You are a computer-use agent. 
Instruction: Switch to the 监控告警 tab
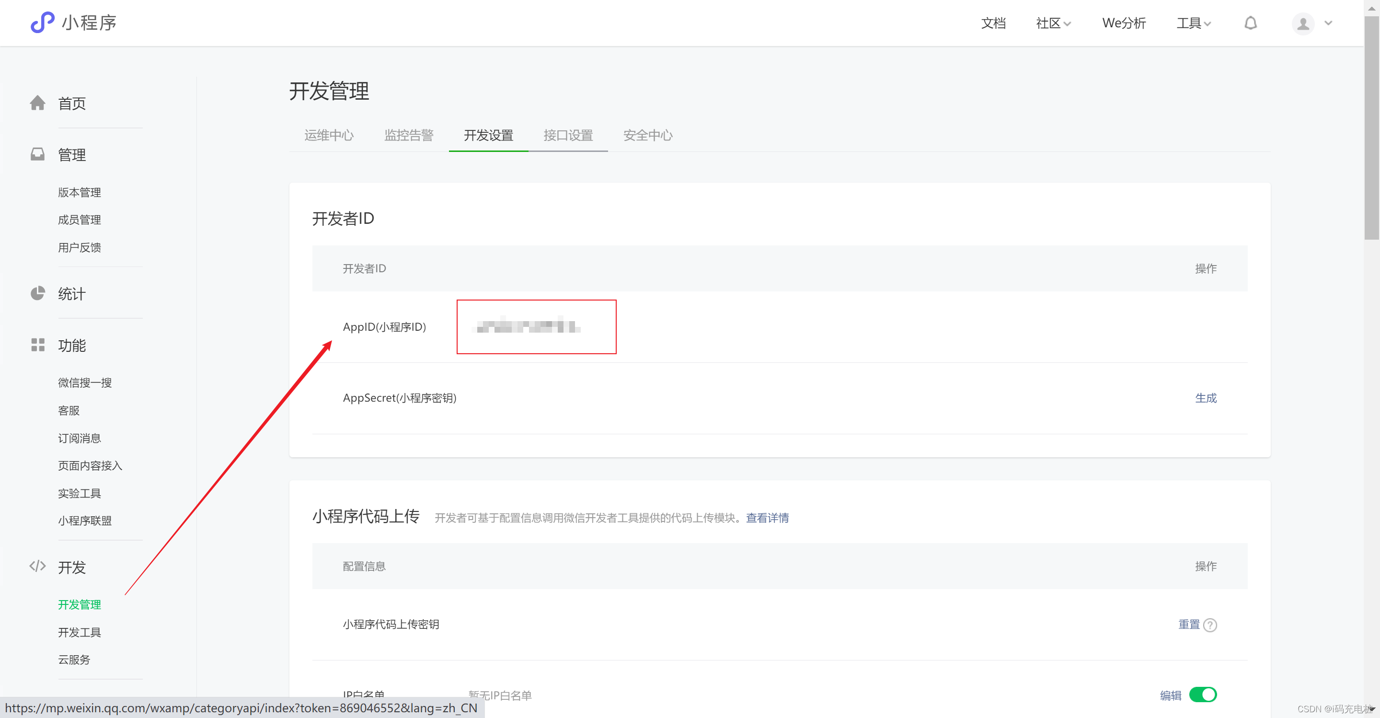tap(409, 135)
